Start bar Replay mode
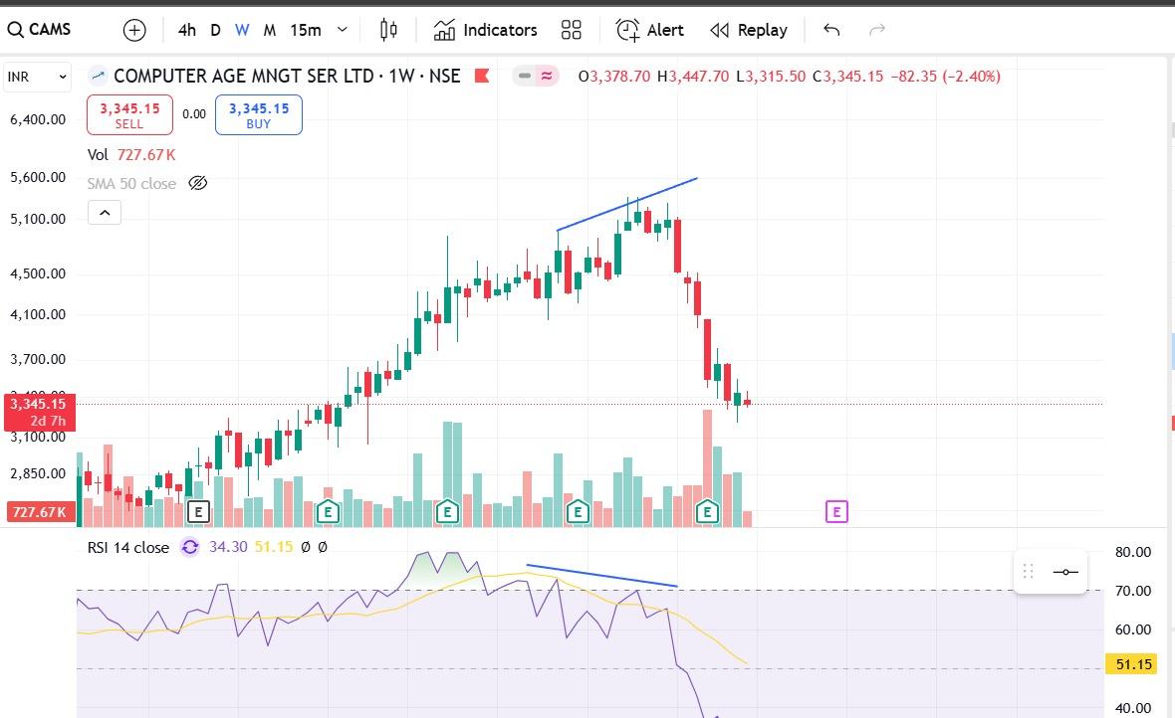 tap(749, 30)
